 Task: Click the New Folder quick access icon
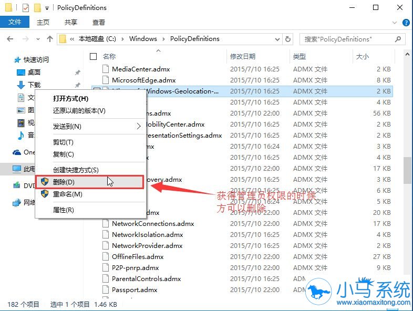[37, 8]
